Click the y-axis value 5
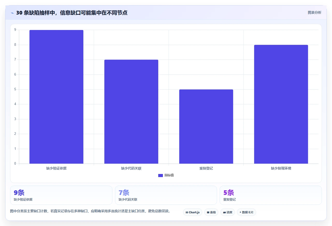 click(x=15, y=89)
